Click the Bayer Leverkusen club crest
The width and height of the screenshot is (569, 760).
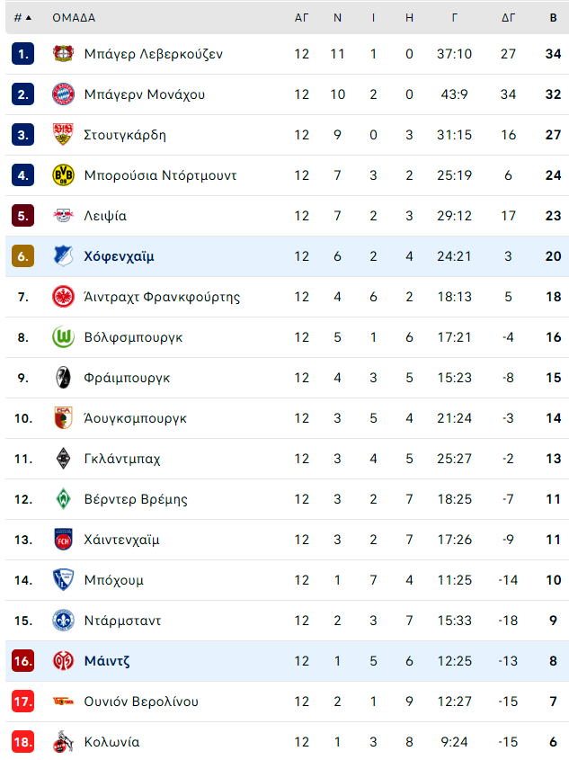pos(63,53)
